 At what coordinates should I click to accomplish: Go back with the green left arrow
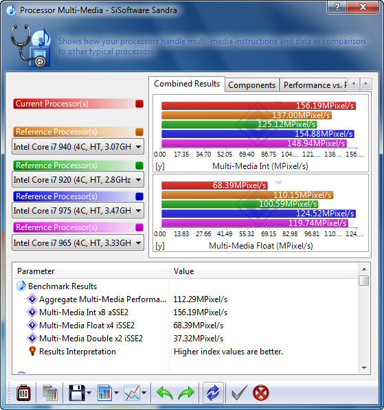pyautogui.click(x=165, y=393)
